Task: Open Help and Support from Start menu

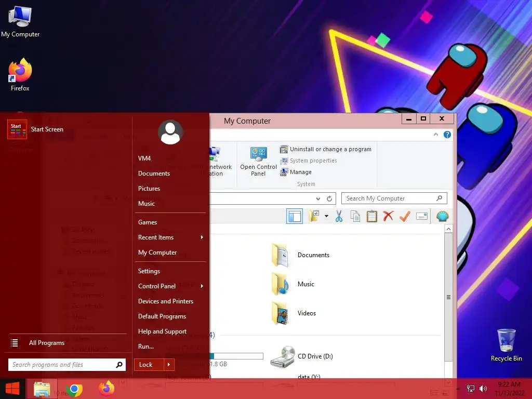Action: (162, 331)
